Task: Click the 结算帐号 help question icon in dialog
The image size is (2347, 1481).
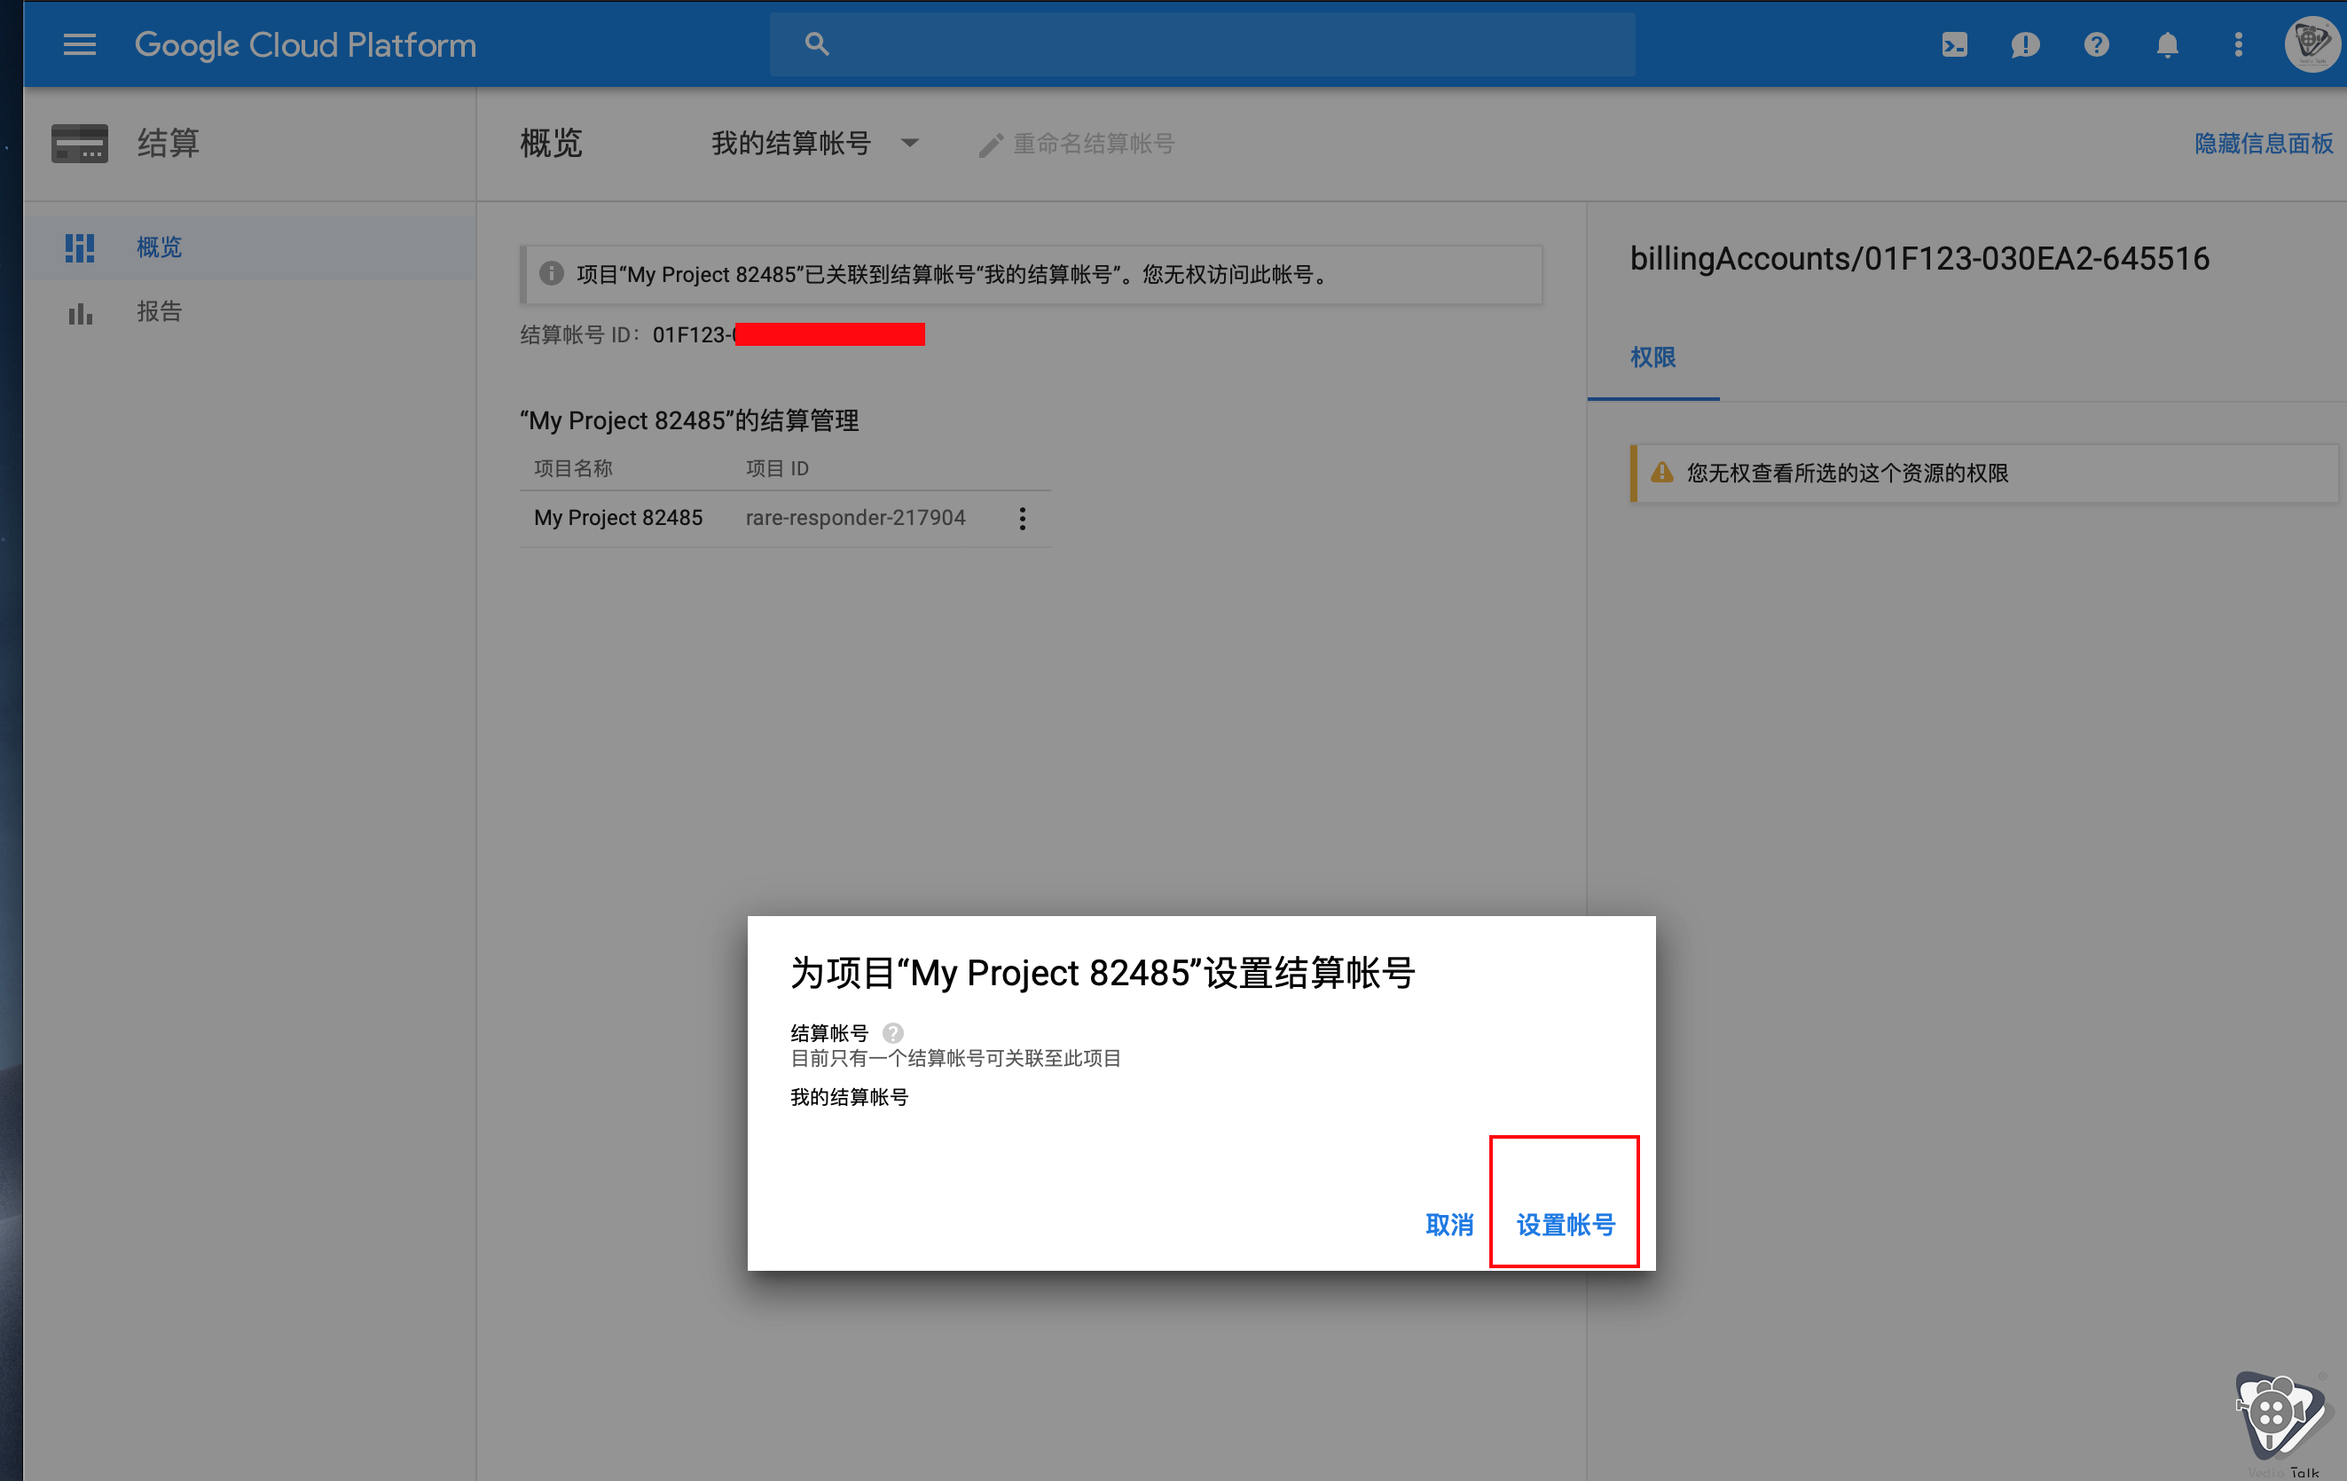Action: pos(893,1033)
